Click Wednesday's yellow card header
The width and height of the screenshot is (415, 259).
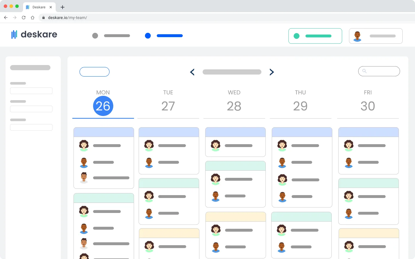click(x=236, y=217)
